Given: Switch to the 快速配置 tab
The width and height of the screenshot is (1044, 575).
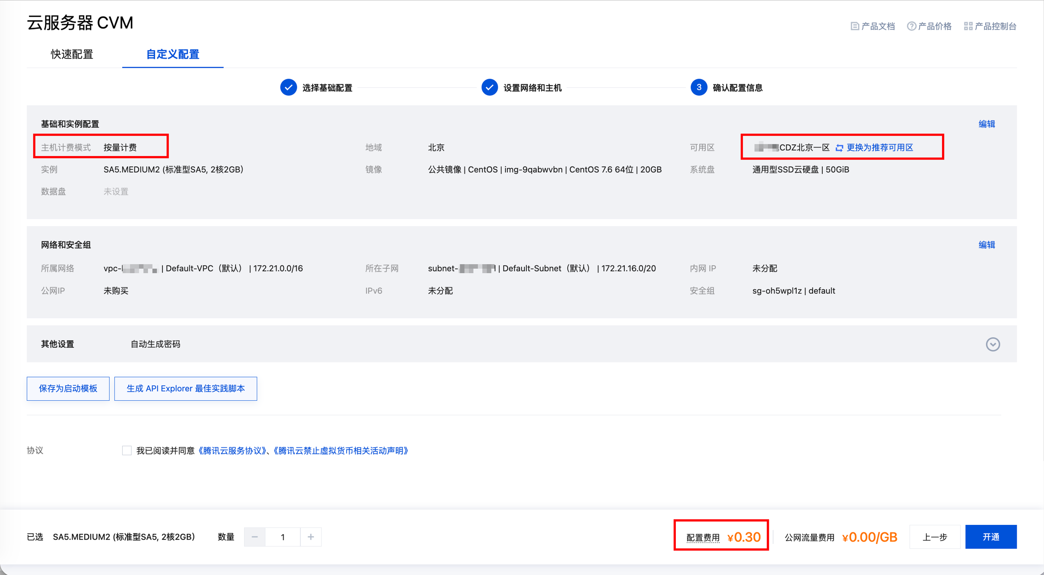Looking at the screenshot, I should click(72, 54).
